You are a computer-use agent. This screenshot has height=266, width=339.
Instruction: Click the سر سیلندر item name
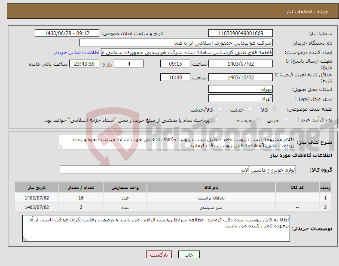[x=211, y=207]
